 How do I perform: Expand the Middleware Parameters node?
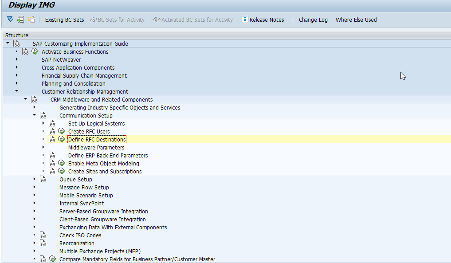(x=43, y=147)
